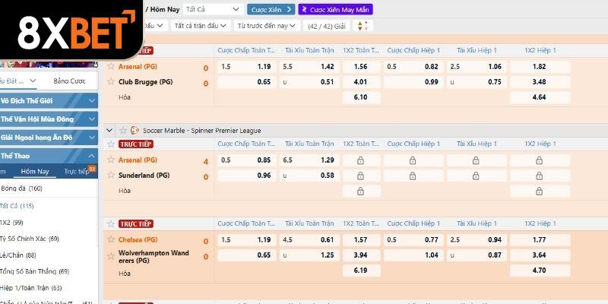
Task: Toggle star for Wolverhampton Wanderers (PG)
Action: [110, 255]
